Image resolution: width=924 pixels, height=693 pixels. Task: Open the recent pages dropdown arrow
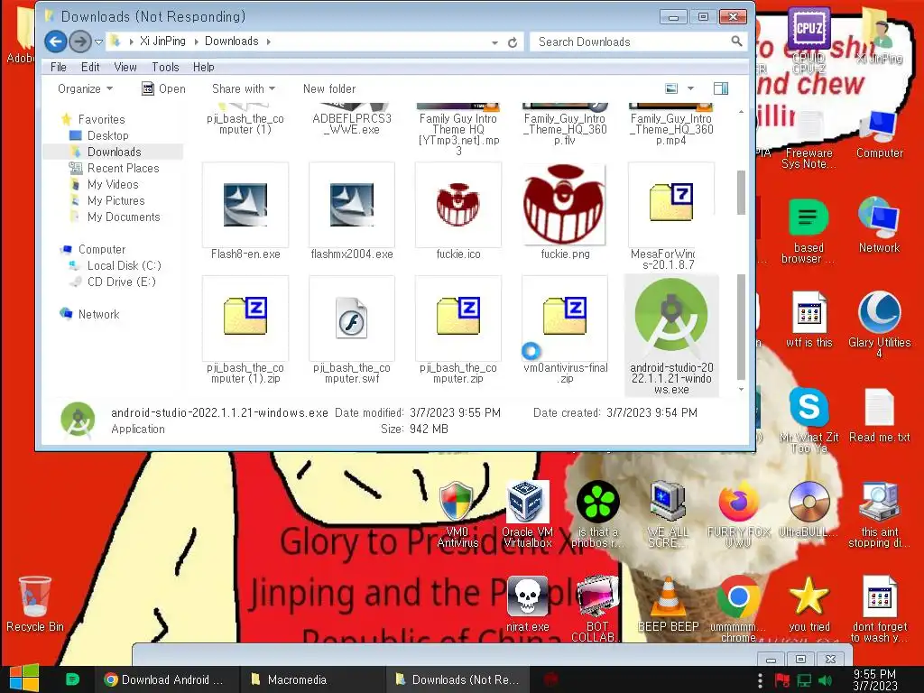click(99, 42)
